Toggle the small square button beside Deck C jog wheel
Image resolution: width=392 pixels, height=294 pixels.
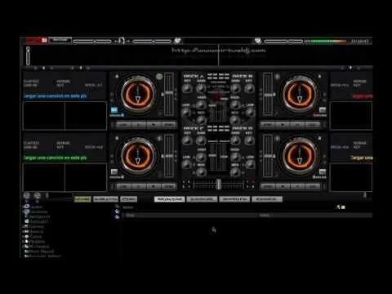point(114,171)
